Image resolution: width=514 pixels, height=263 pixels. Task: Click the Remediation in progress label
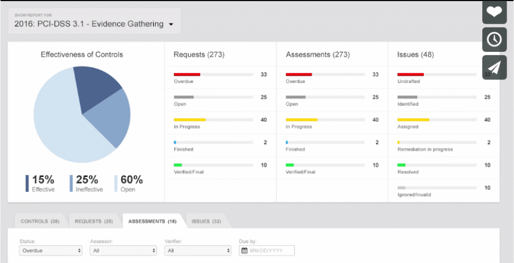click(425, 149)
